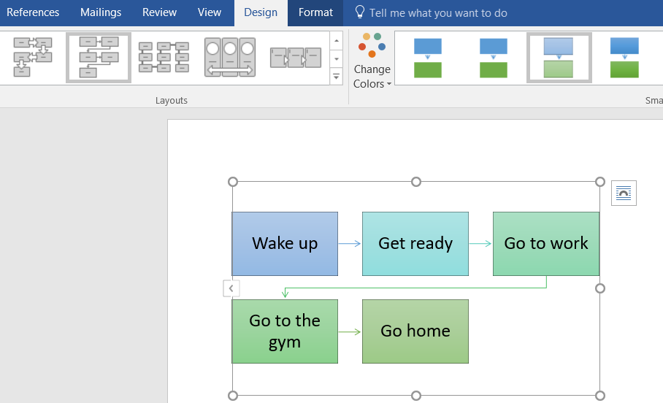
Task: Choose the highlighted repeating bending process layout
Action: (99, 58)
